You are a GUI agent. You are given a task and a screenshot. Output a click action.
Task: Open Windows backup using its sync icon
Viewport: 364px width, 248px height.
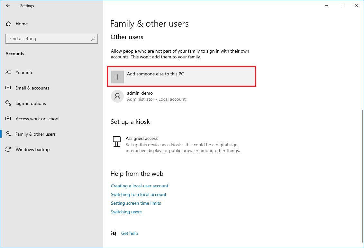pyautogui.click(x=8, y=150)
